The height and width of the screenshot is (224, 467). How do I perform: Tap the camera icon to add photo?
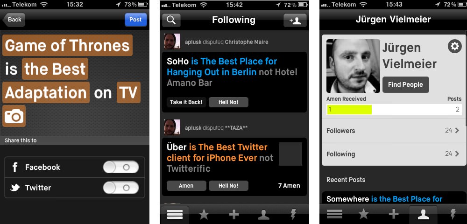tap(14, 116)
